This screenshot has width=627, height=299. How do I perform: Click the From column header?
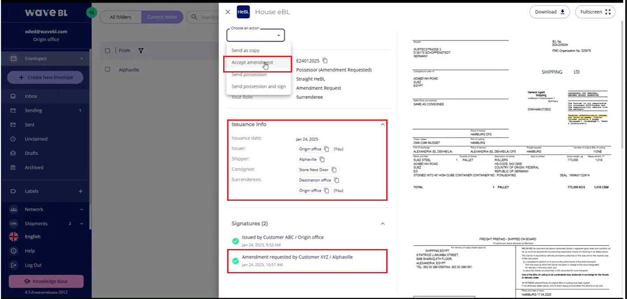coord(125,50)
